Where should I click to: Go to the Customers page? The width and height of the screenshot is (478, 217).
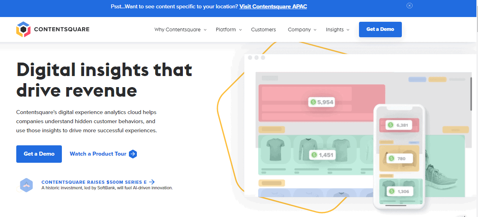tap(263, 30)
